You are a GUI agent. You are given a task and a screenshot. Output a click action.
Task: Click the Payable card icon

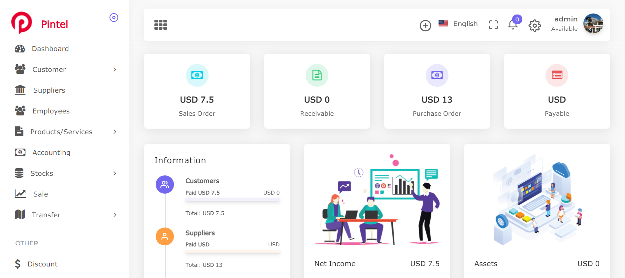[x=557, y=75]
